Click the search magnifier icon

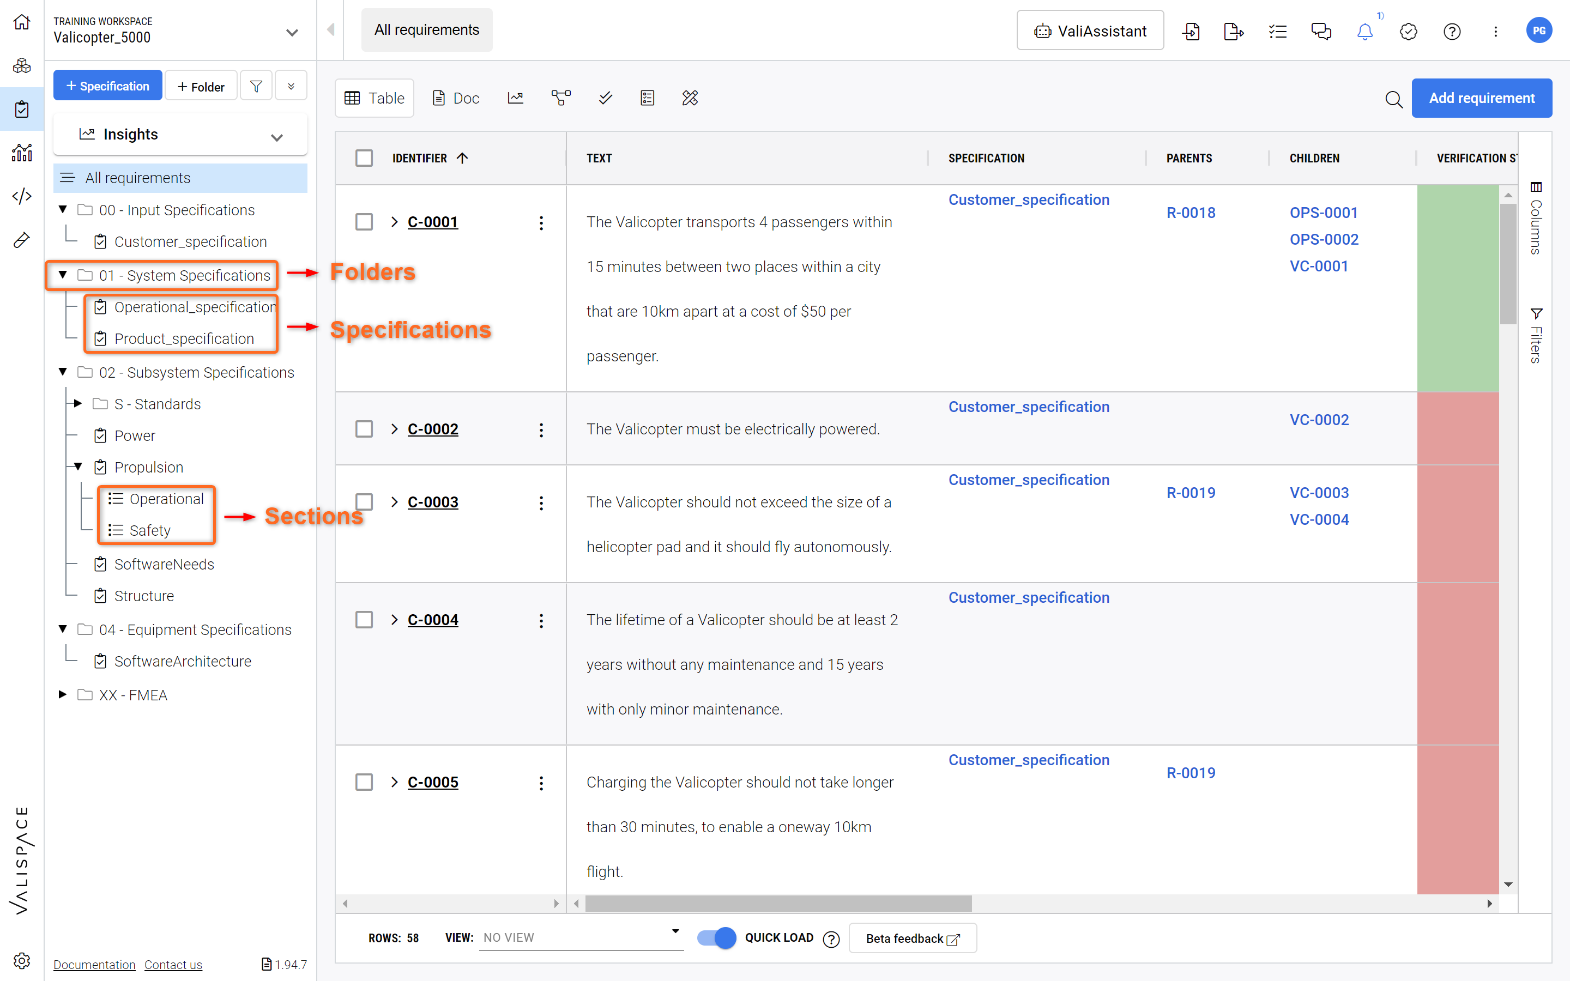(x=1393, y=99)
